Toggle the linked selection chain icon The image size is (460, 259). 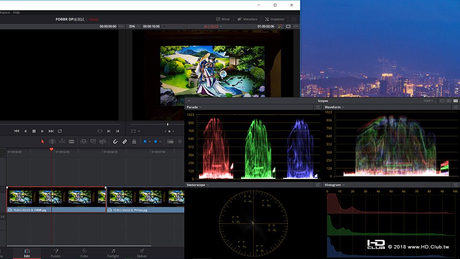[125, 141]
